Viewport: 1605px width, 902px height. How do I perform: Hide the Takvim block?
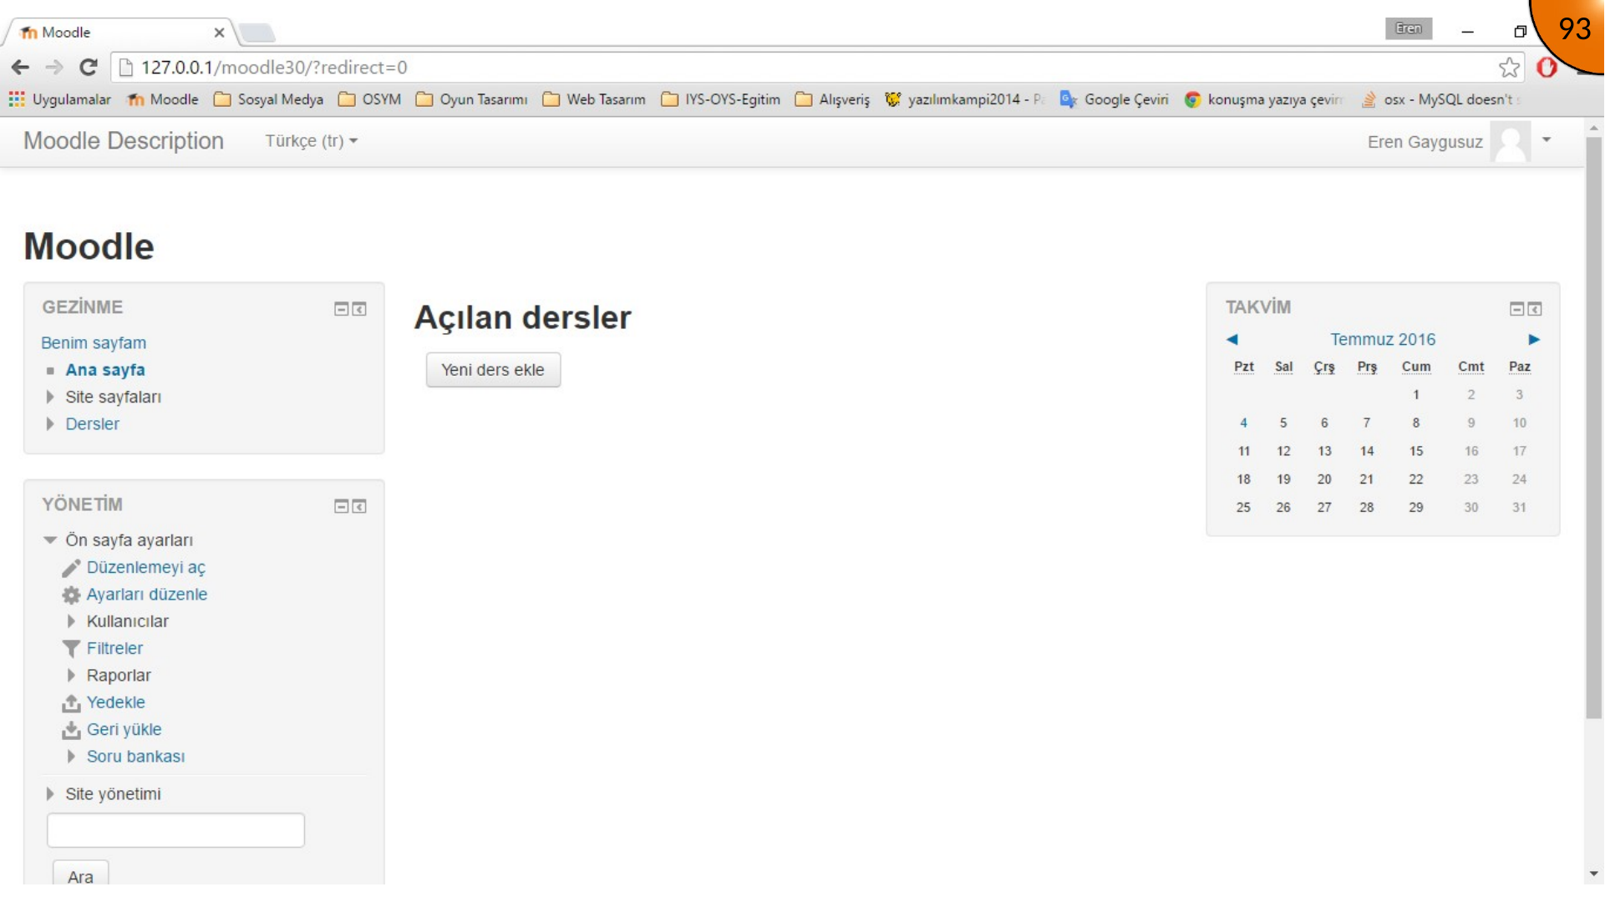coord(1516,309)
